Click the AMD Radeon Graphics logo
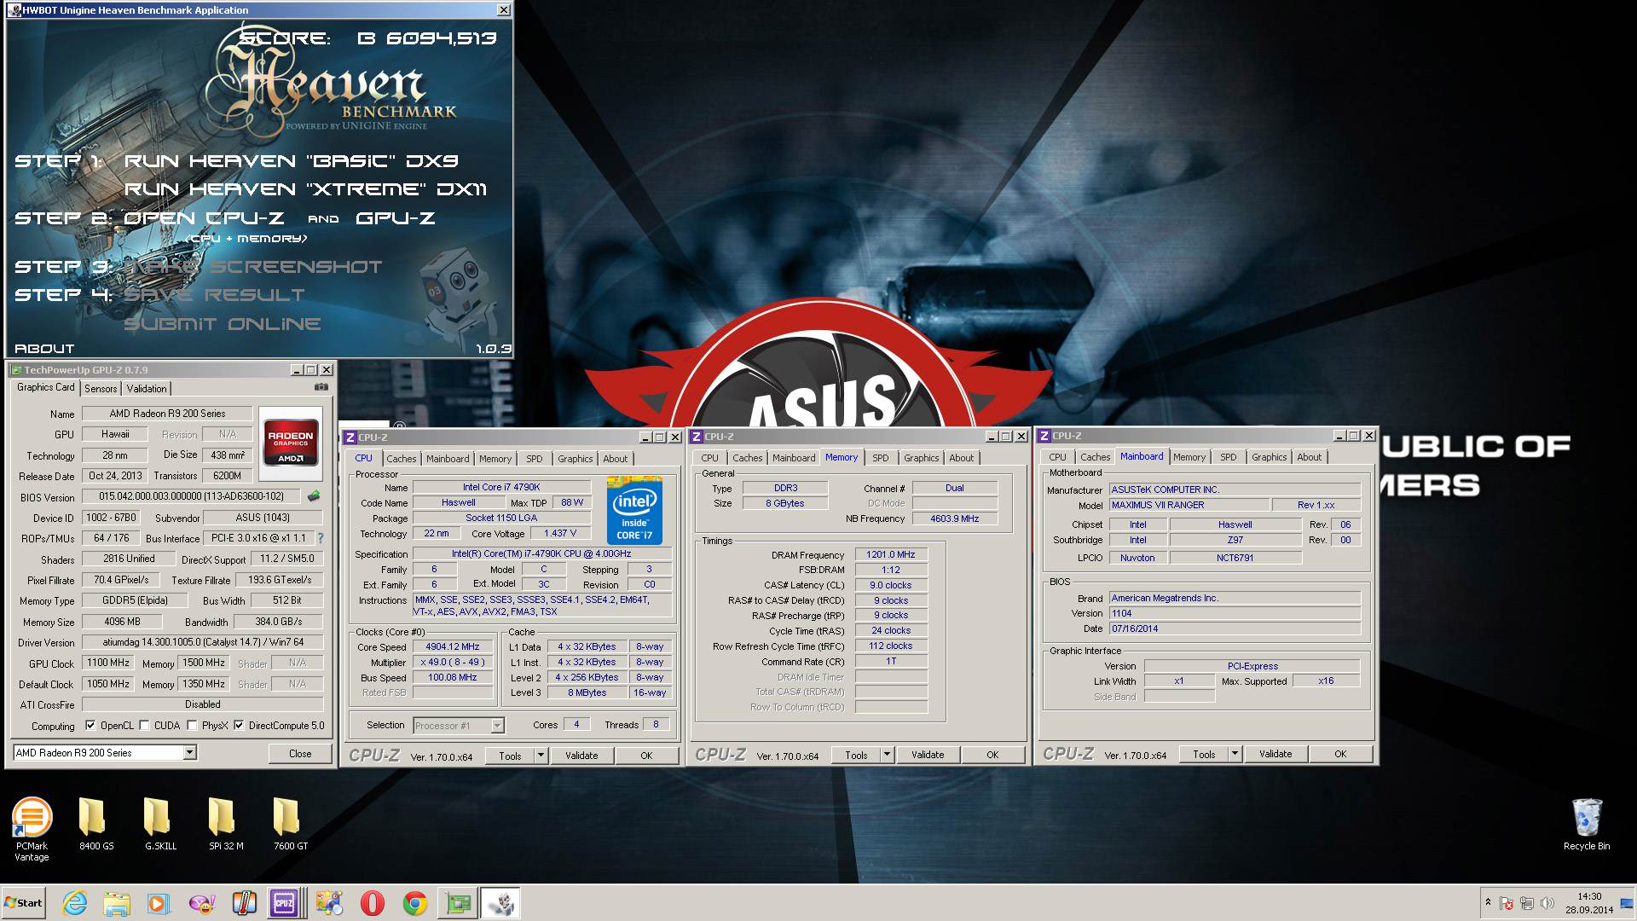 click(x=291, y=443)
